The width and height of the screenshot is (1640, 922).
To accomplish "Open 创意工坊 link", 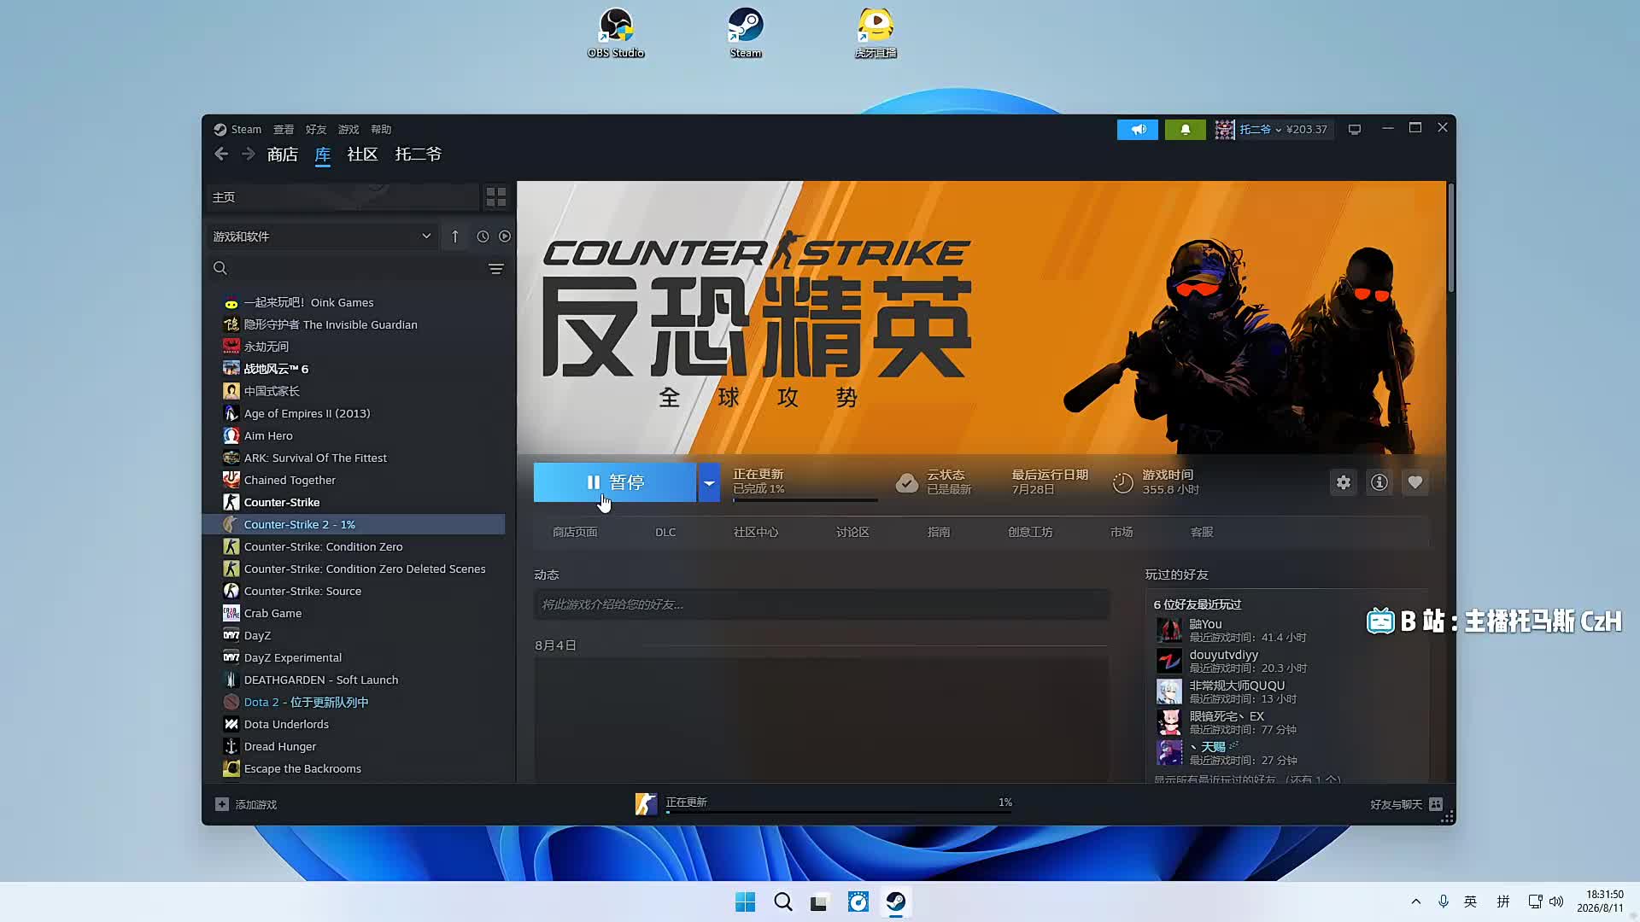I will [x=1030, y=532].
